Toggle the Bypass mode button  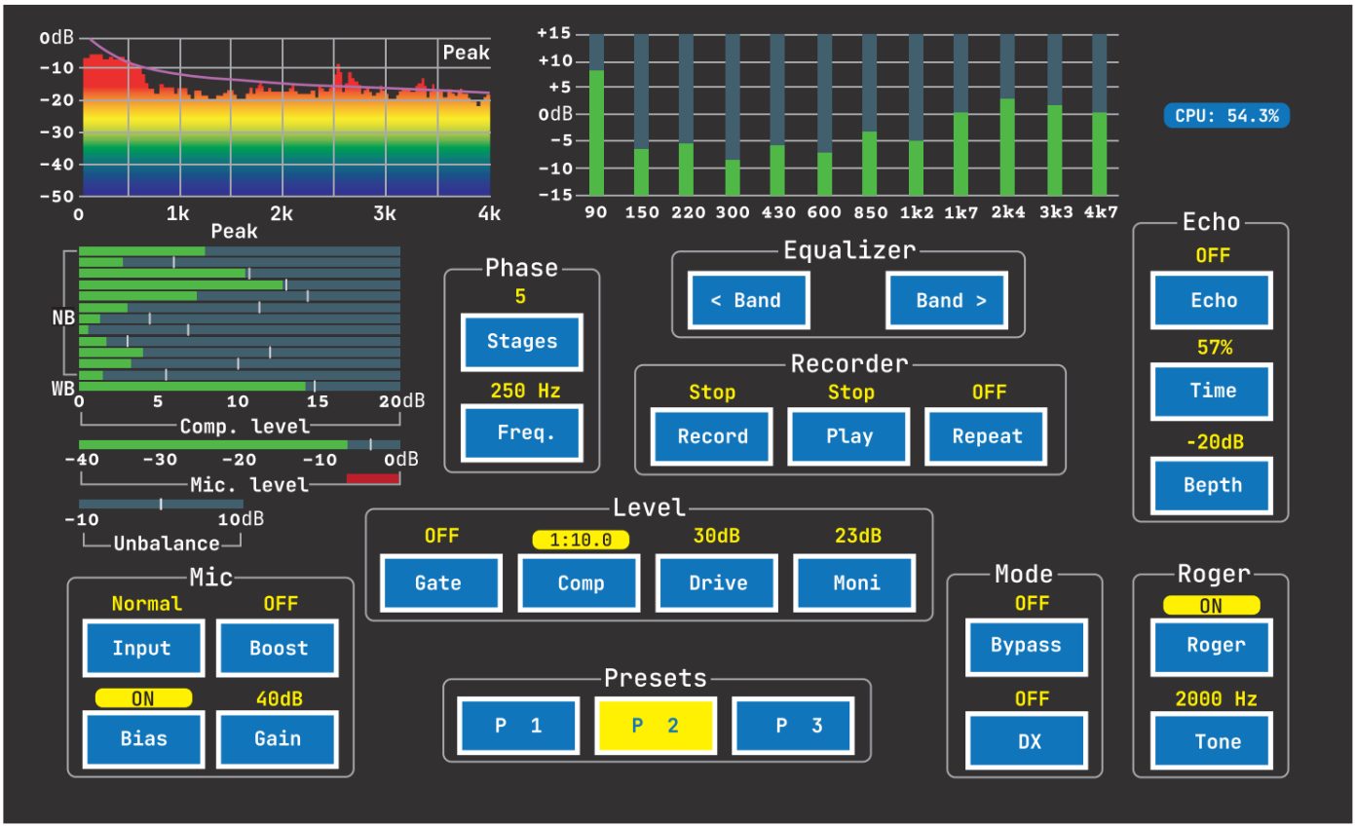coord(1027,646)
